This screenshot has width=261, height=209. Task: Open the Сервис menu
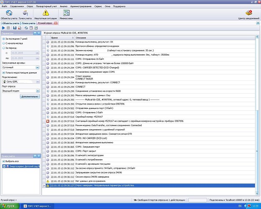coord(98,6)
